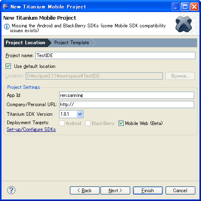Click the Eclipse icon in the title bar

click(6, 6)
